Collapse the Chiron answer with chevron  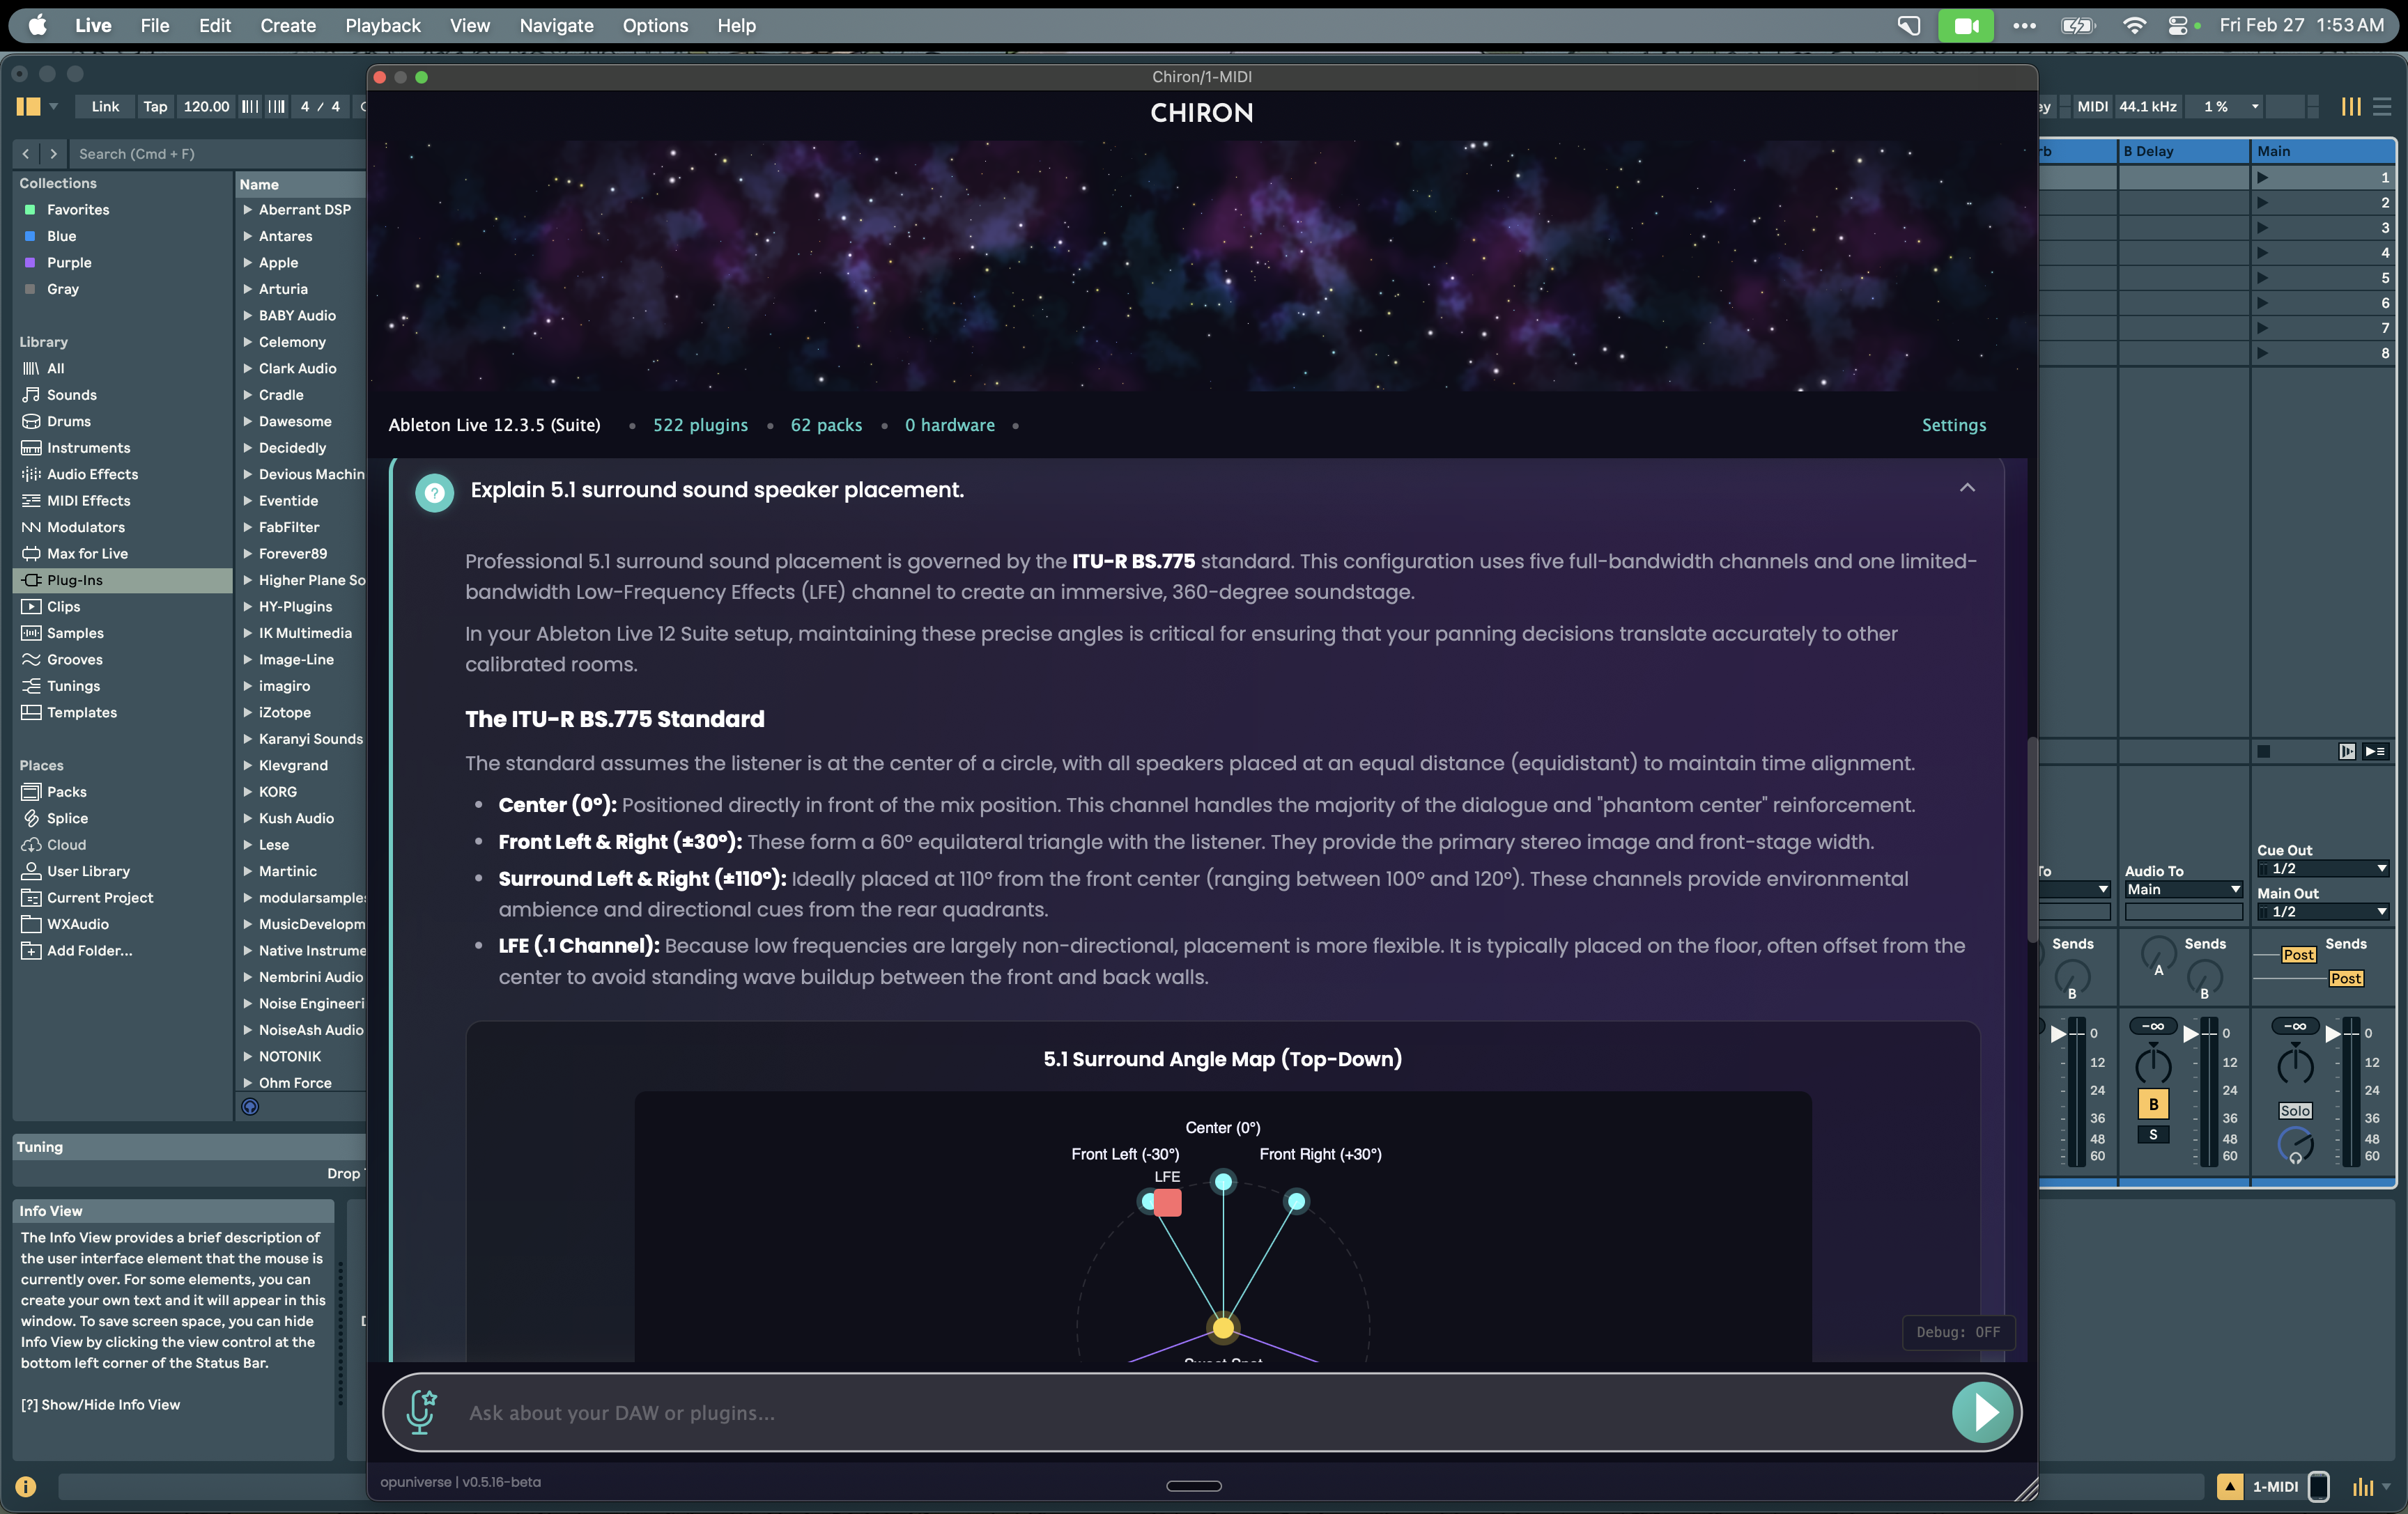coord(1966,489)
